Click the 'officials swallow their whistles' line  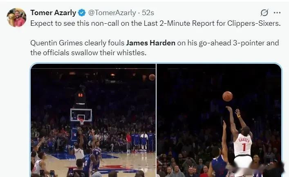tap(88, 53)
